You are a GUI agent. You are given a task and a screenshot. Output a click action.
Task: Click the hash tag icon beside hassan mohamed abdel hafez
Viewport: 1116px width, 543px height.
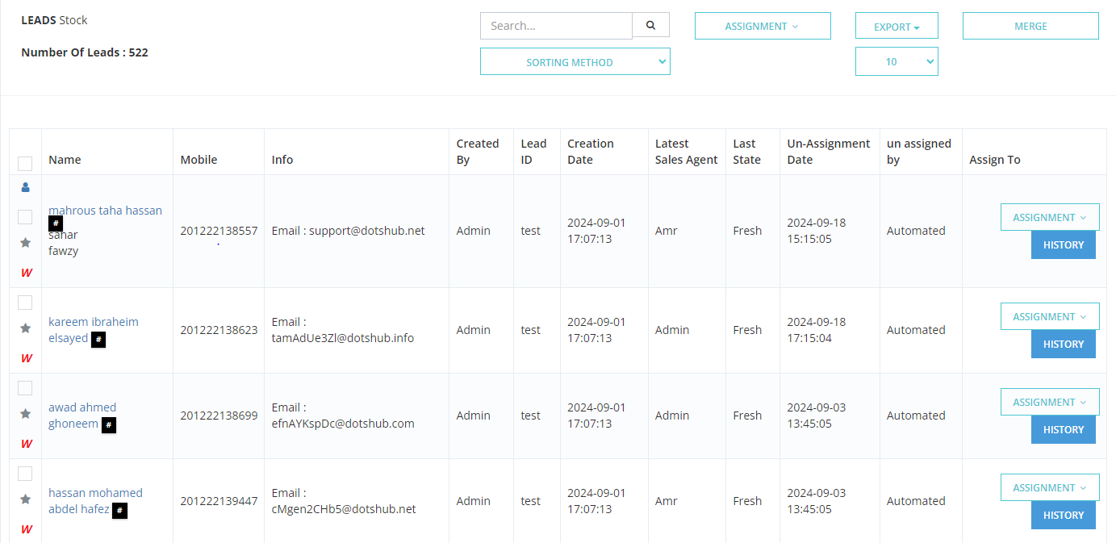pos(119,511)
